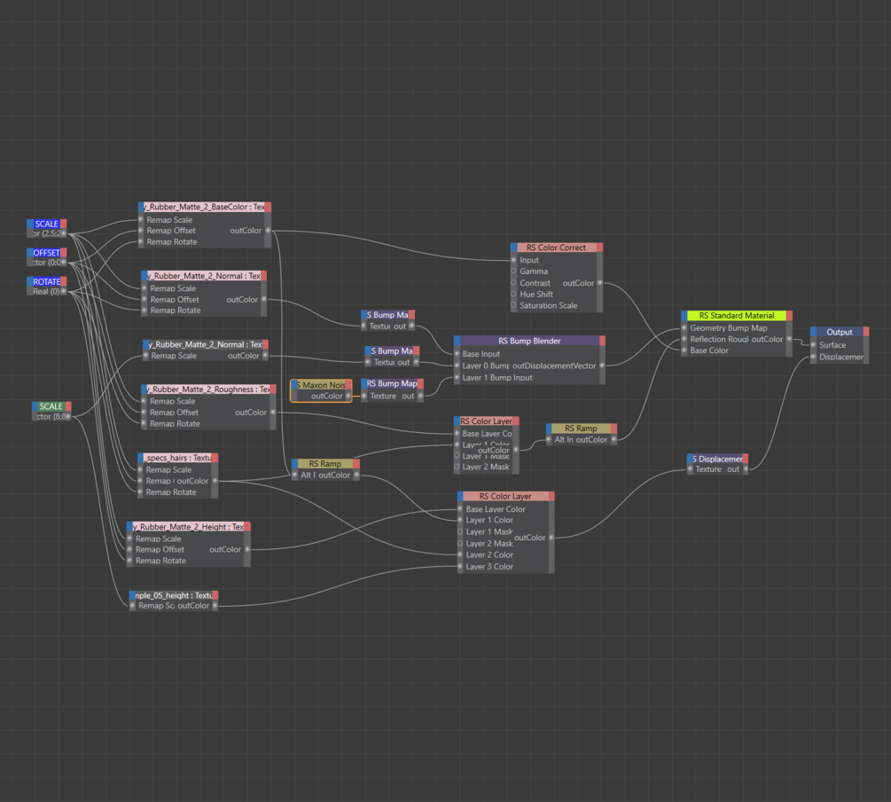Click red corner square on Output node
Screen dimensions: 891x802
[x=866, y=332]
